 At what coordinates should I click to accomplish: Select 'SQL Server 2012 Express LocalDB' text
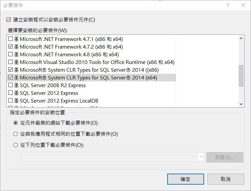click(59, 101)
